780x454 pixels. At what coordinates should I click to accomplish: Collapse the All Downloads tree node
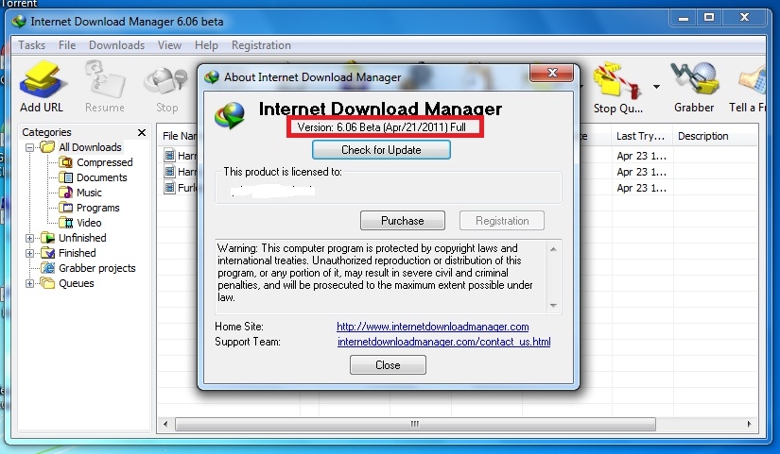tap(30, 147)
